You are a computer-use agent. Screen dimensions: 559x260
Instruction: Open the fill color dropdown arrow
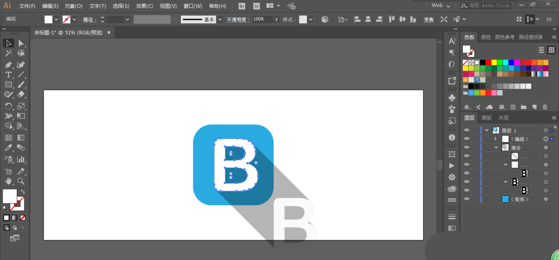coord(56,19)
